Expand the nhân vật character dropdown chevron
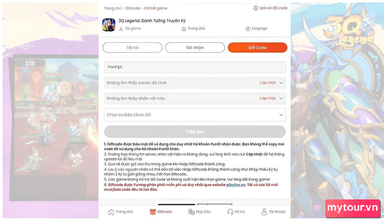This screenshot has width=384, height=222. pyautogui.click(x=281, y=99)
